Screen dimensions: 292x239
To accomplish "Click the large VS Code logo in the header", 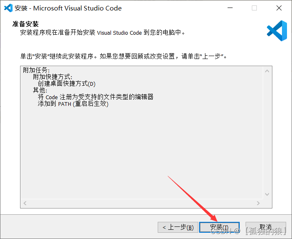I will (277, 31).
